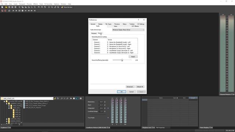The height and width of the screenshot is (132, 235).
Task: Select the SMD_70_E_Sunken file in Explorer
Action: point(35,106)
